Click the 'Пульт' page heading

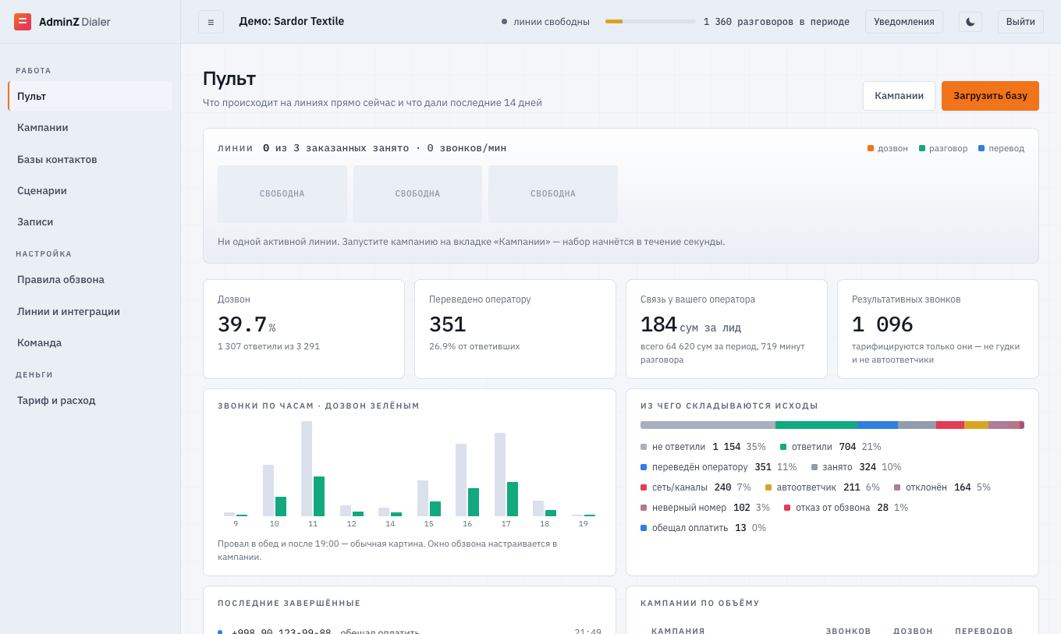(229, 79)
